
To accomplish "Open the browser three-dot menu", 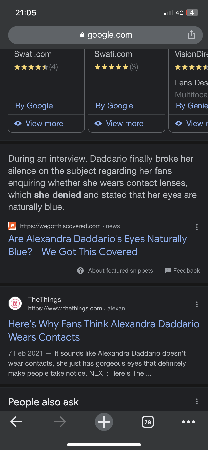I will click(x=188, y=422).
